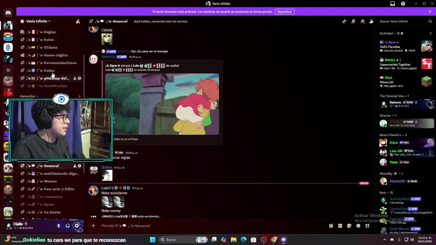Click the invite people icon beside server name
Viewport: 436px width, 245px height.
78,21
